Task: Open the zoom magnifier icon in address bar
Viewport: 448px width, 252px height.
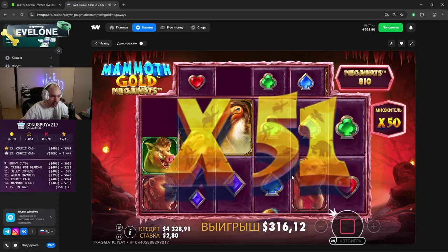Action: [x=394, y=15]
